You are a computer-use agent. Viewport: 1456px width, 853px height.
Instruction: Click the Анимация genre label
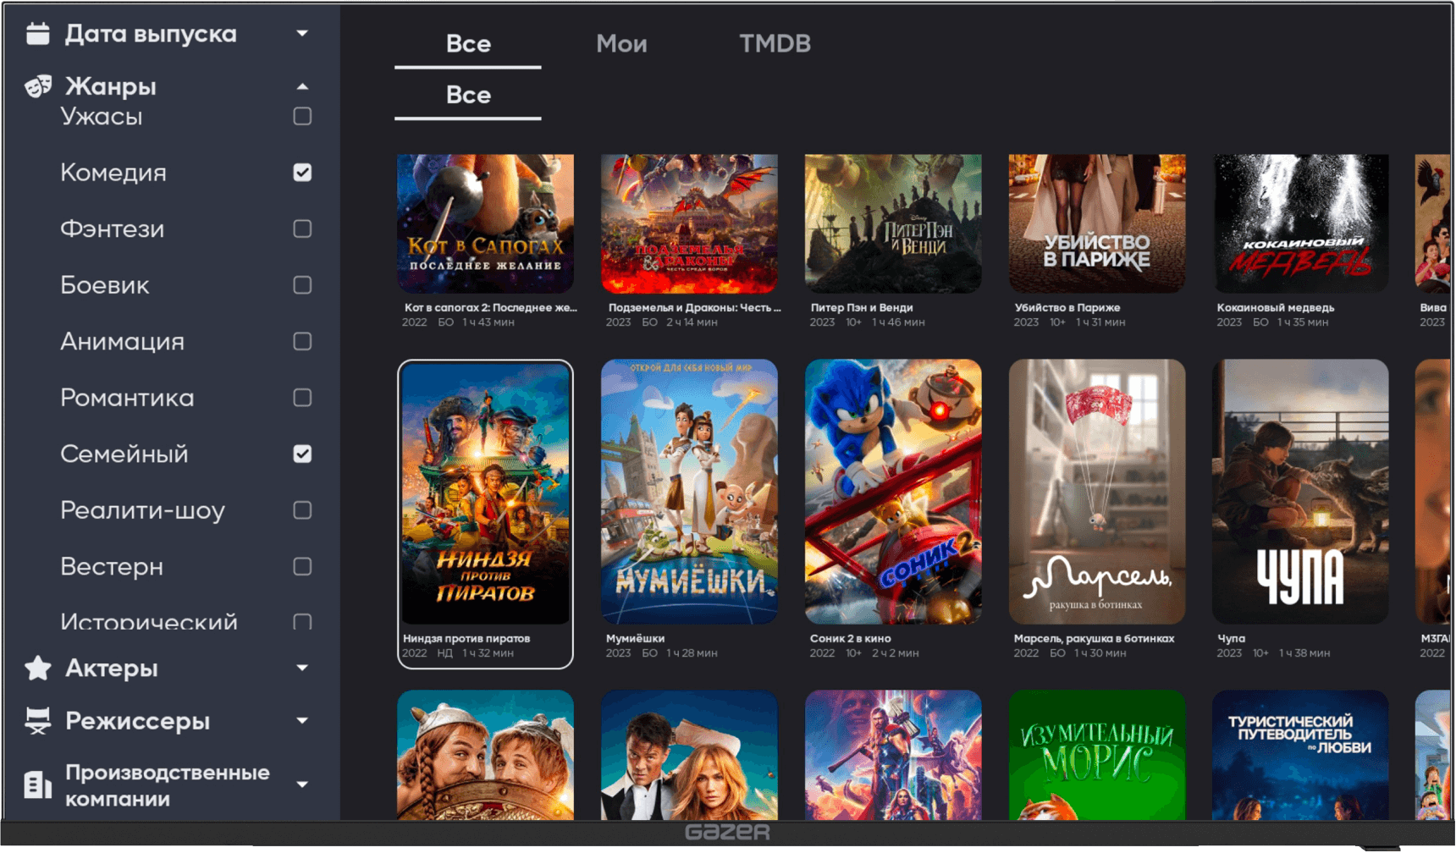click(122, 342)
